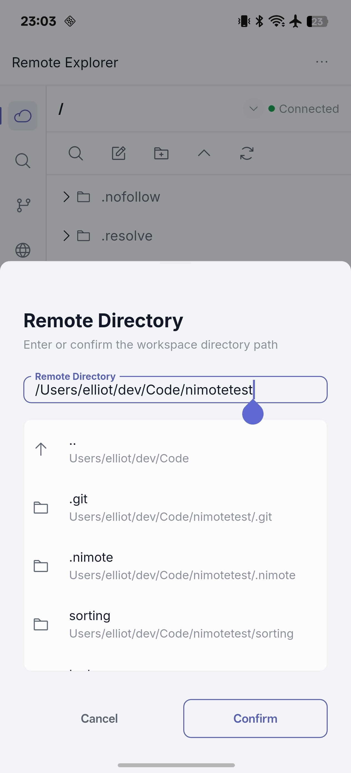This screenshot has height=773, width=351.
Task: Tap the sheet drag handle
Action: coord(175,263)
